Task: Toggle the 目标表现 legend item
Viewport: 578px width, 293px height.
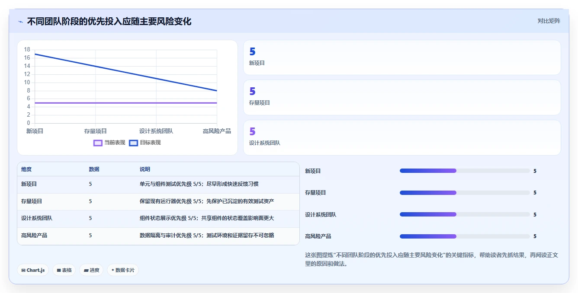Action: click(x=145, y=143)
